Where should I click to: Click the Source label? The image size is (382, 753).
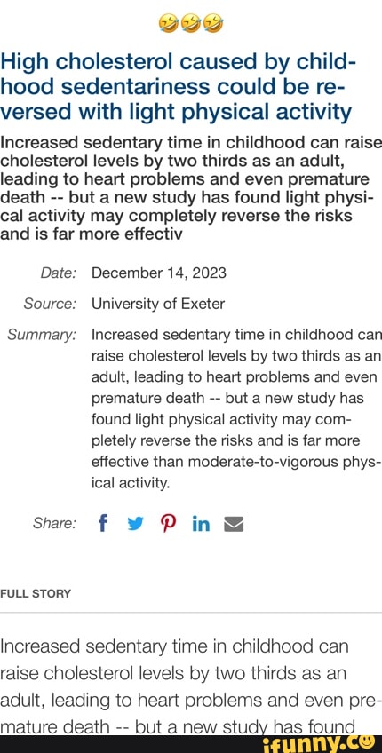(50, 304)
